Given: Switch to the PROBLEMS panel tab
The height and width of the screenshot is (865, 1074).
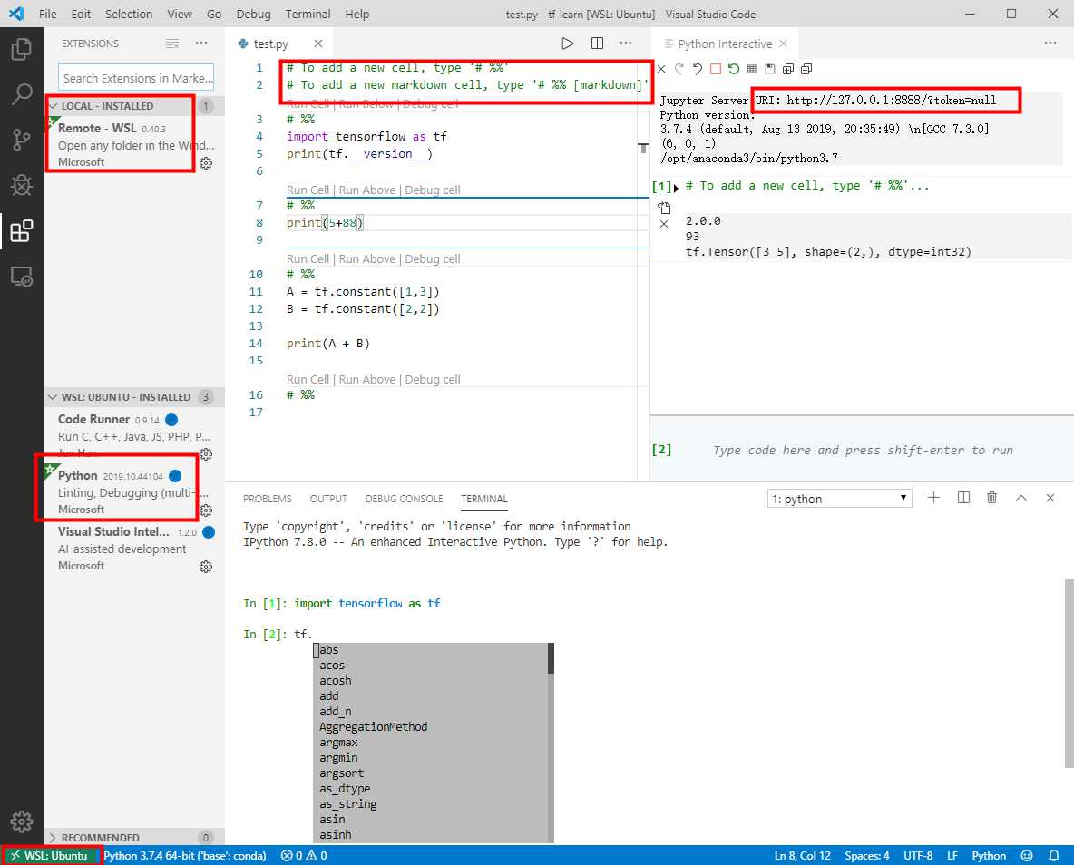Looking at the screenshot, I should click(267, 499).
